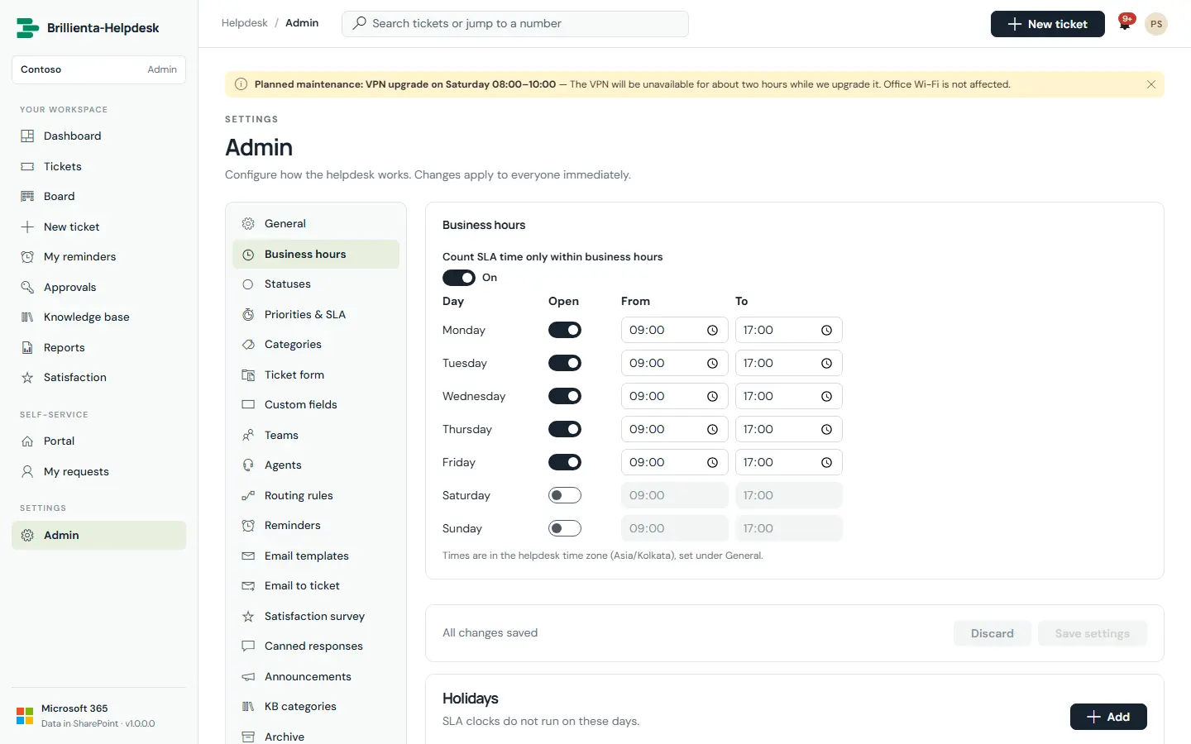
Task: Click the My requests person icon
Action: pyautogui.click(x=27, y=471)
